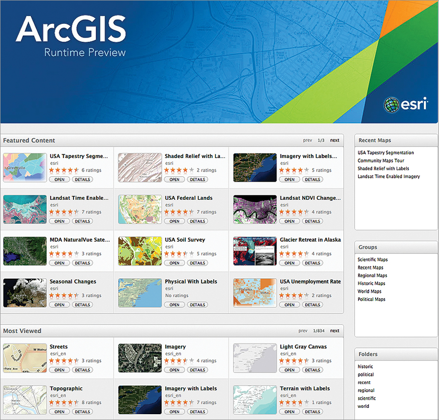The width and height of the screenshot is (439, 420).
Task: Go to previous page of Featured Content
Action: [307, 140]
